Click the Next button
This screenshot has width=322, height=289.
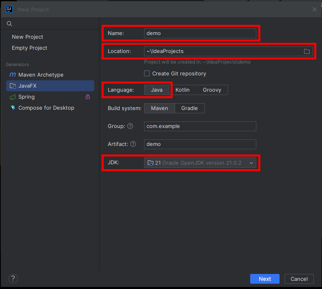click(x=265, y=279)
